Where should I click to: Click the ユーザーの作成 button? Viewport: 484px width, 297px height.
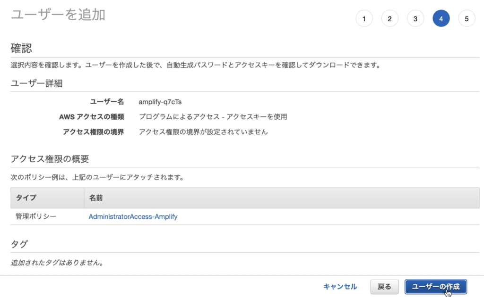pyautogui.click(x=435, y=287)
